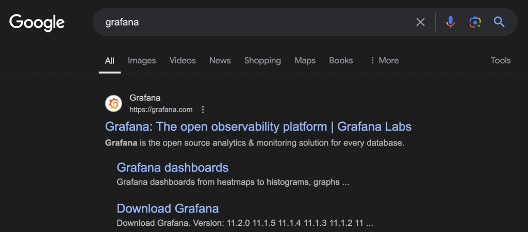The width and height of the screenshot is (528, 232).
Task: Click the https://grafana.com URL text
Action: 161,110
